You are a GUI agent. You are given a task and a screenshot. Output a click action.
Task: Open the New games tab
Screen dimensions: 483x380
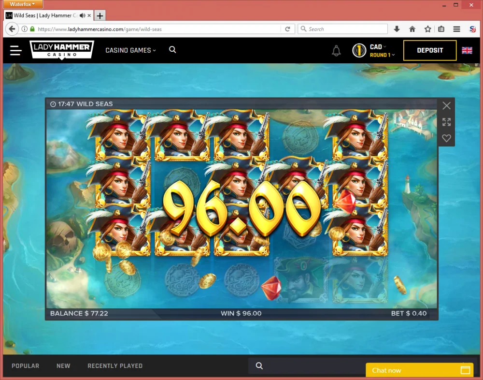tap(63, 366)
